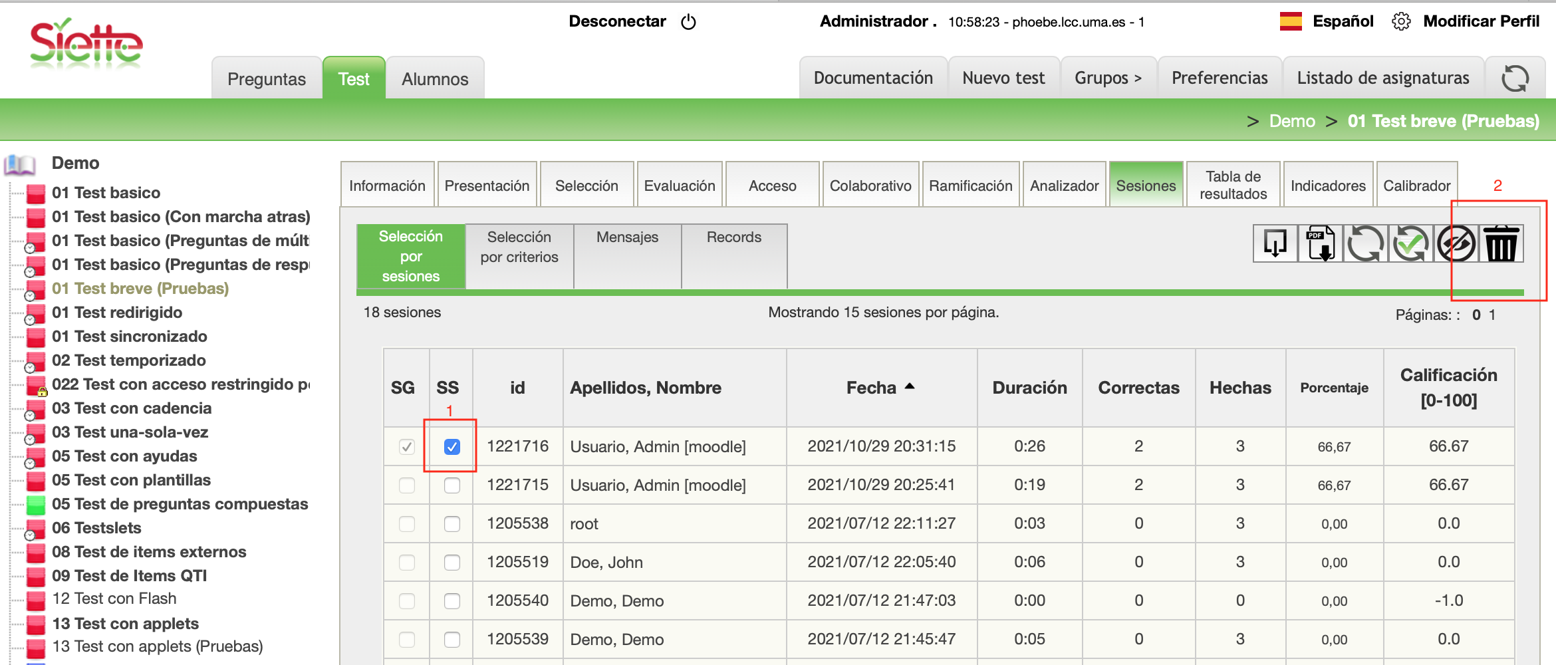This screenshot has width=1556, height=665.
Task: Uncheck the SS checkbox for session 1221716
Action: tap(452, 447)
